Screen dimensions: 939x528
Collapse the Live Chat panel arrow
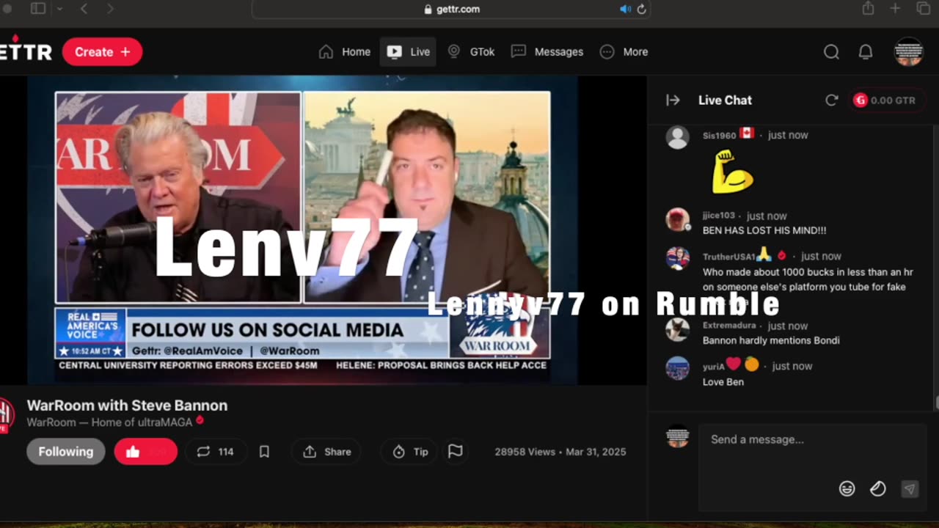click(x=673, y=100)
